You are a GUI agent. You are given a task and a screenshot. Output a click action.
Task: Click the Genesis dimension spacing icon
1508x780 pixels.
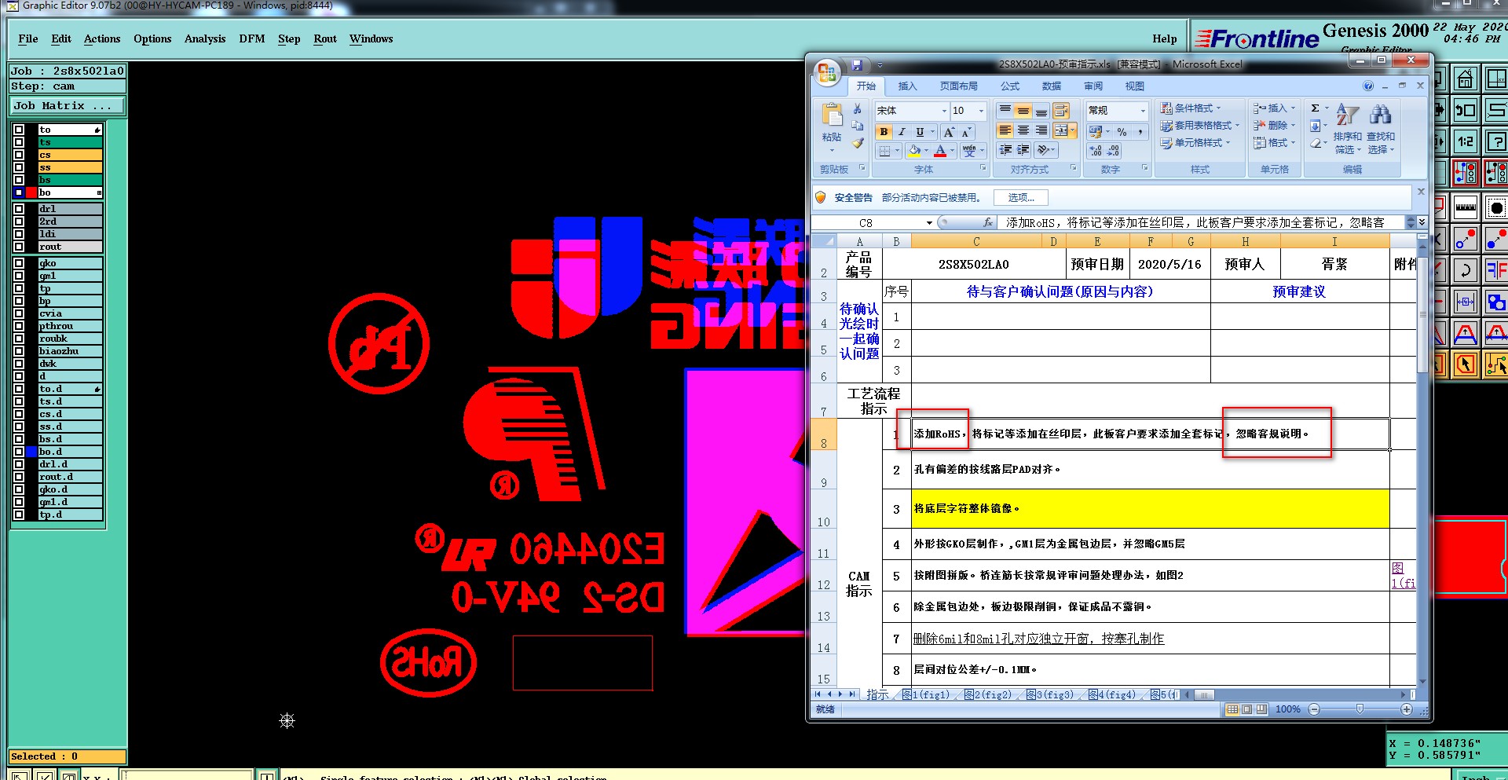tap(1466, 302)
